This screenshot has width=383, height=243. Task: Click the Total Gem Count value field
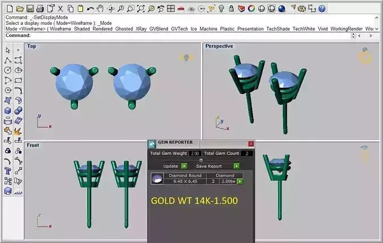coord(246,154)
